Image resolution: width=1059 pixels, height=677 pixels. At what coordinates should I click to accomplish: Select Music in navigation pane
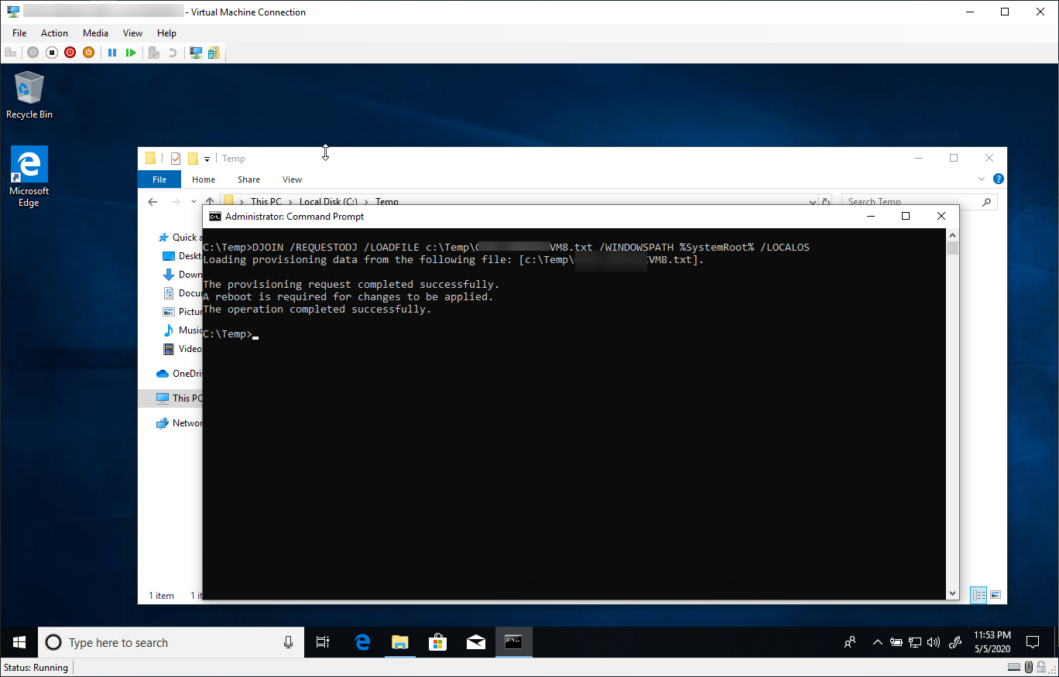click(x=183, y=330)
